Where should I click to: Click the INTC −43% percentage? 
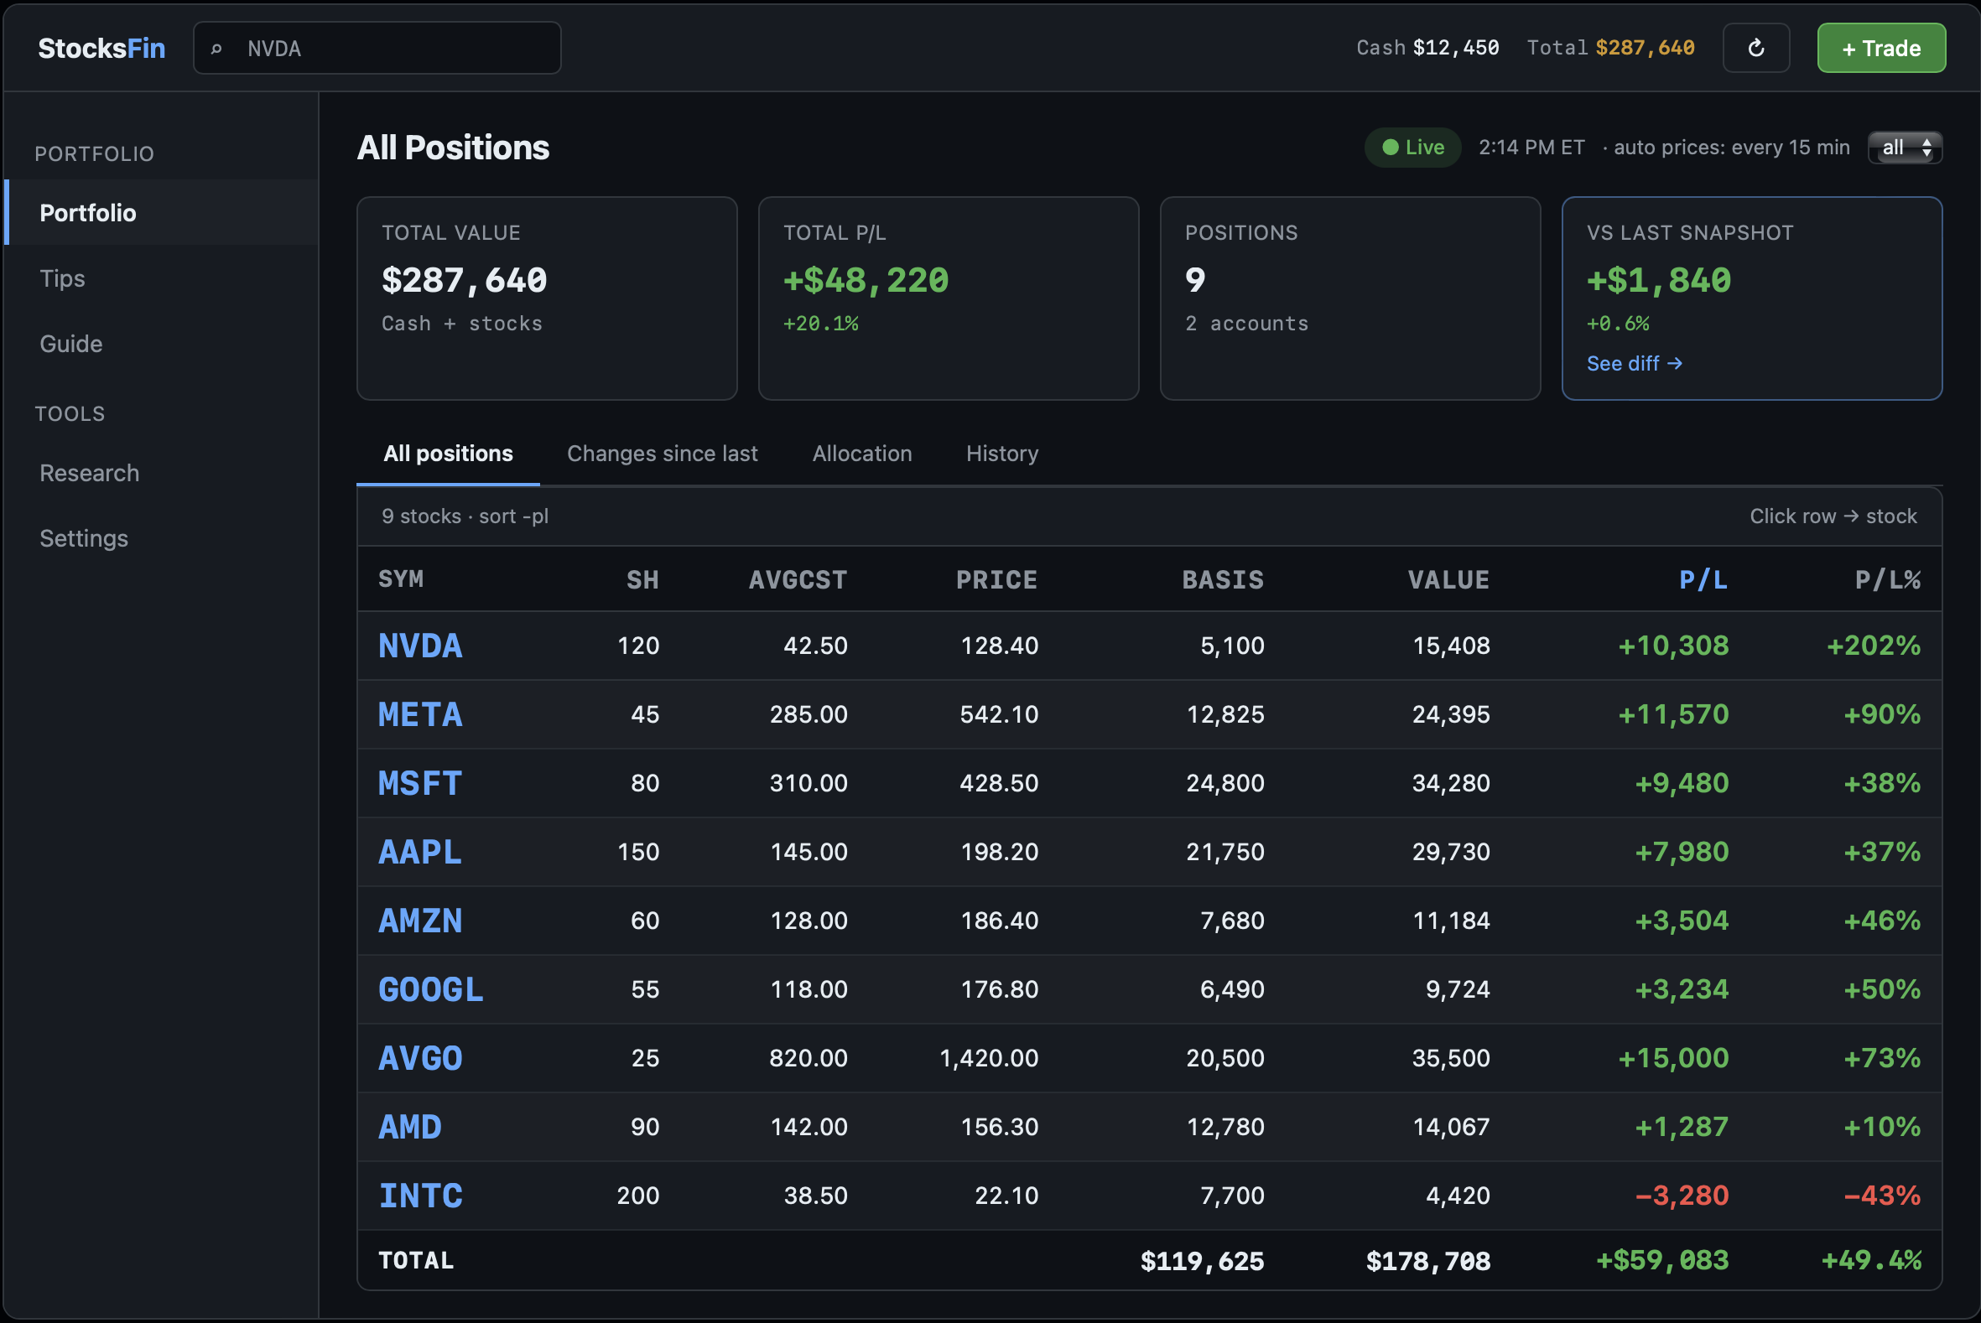[1881, 1196]
